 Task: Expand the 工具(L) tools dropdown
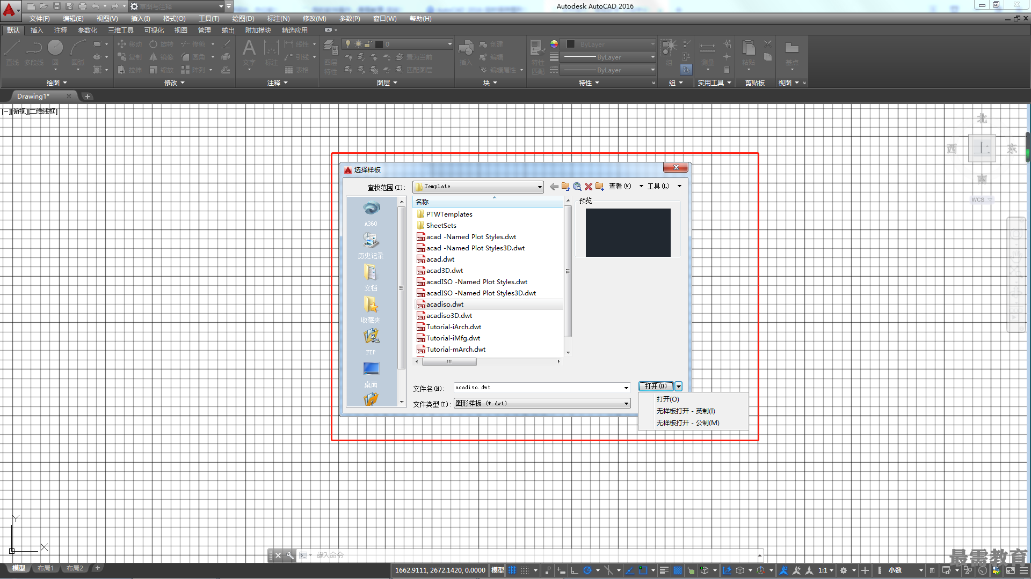tap(679, 187)
